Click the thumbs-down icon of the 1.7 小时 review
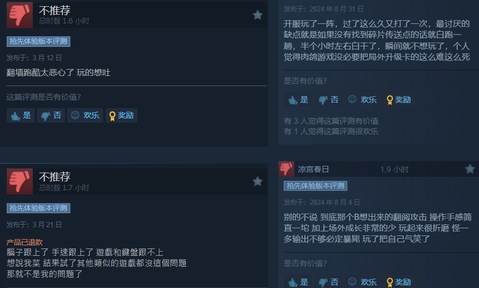The image size is (479, 288). pos(20,181)
